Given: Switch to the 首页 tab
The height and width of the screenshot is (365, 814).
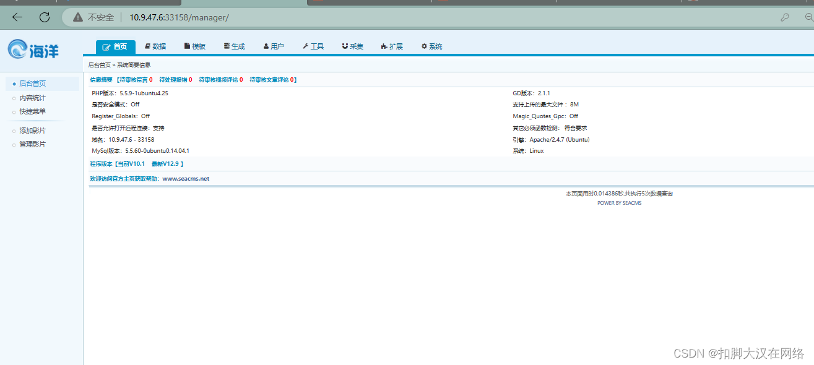Looking at the screenshot, I should tap(116, 46).
